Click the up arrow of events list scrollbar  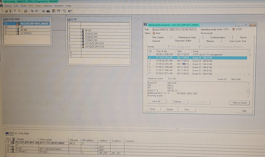pos(249,51)
